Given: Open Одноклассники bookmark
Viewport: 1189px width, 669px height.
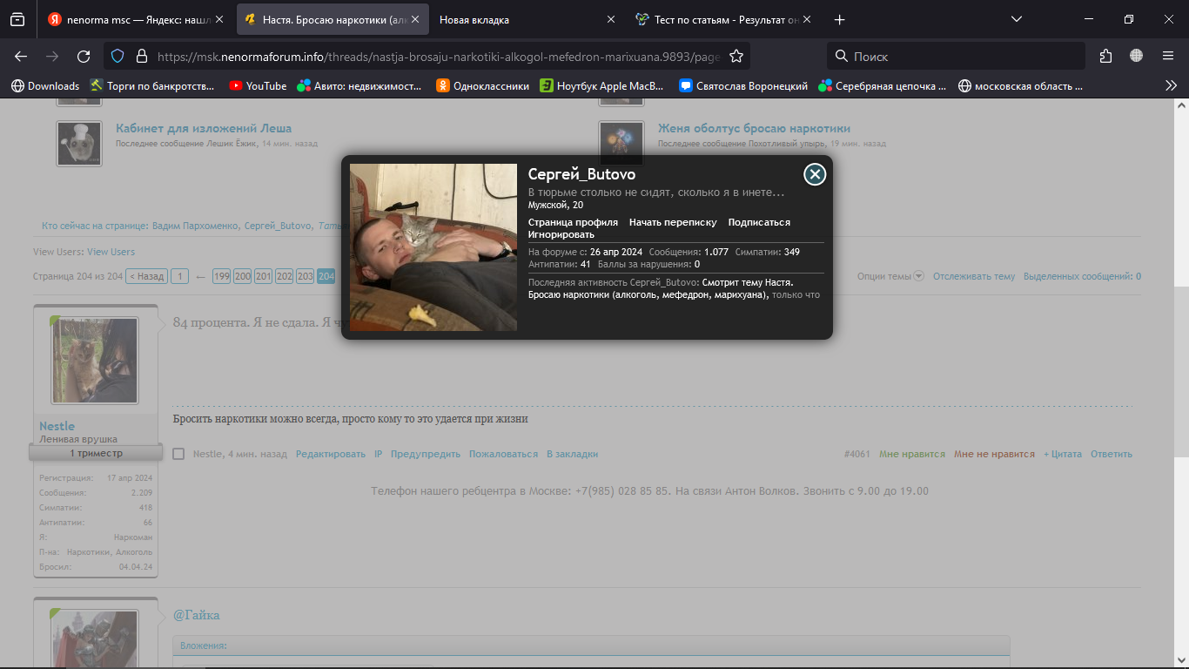Looking at the screenshot, I should pos(482,86).
